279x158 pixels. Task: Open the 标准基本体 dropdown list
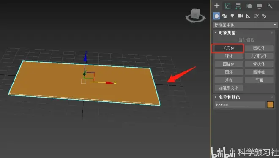[245, 25]
